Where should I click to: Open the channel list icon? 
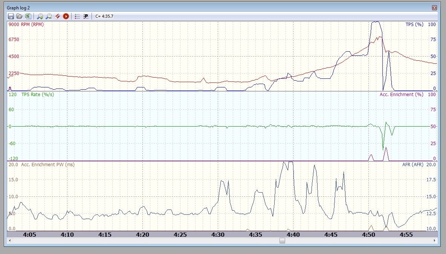tap(77, 16)
